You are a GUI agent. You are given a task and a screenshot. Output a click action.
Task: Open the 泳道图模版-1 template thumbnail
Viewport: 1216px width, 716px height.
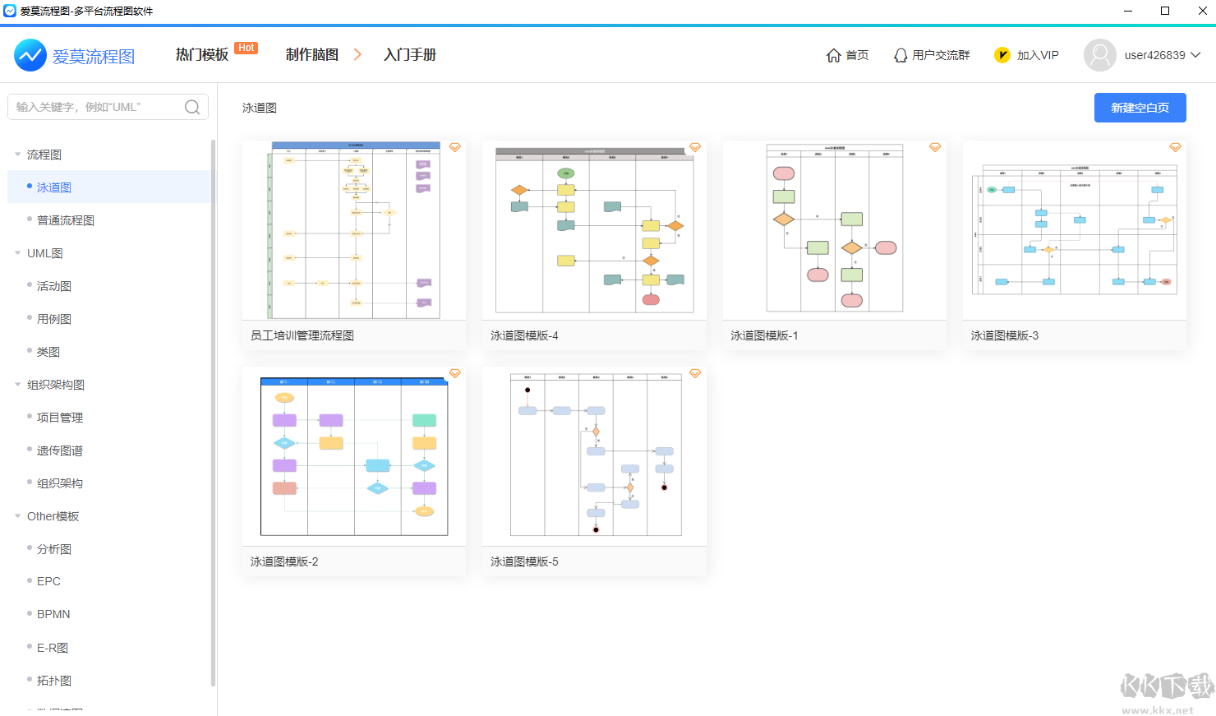(834, 229)
